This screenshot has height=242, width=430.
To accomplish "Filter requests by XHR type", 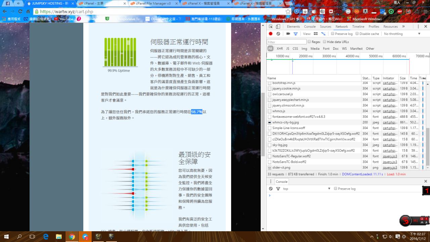I will [279, 48].
